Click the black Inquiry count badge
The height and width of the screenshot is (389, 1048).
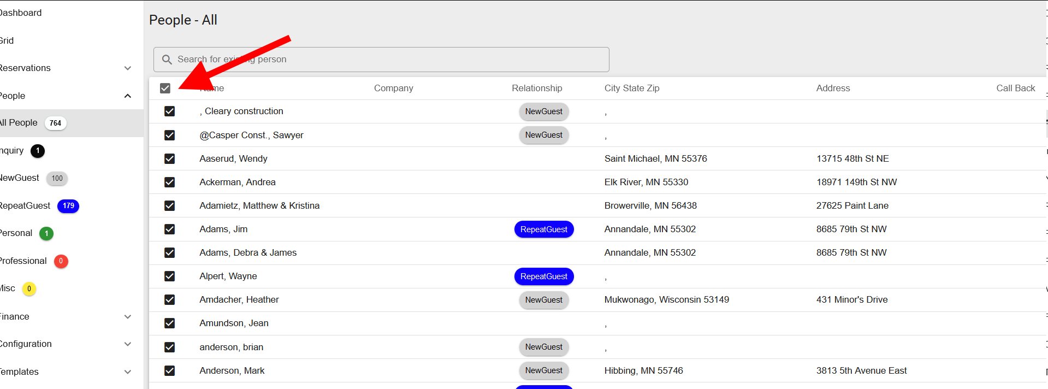(38, 151)
